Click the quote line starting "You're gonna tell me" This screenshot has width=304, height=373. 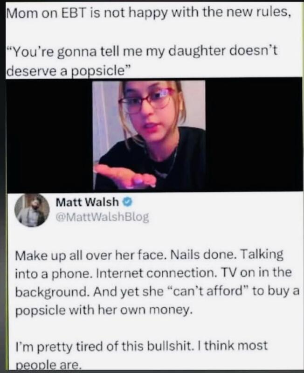coord(142,51)
